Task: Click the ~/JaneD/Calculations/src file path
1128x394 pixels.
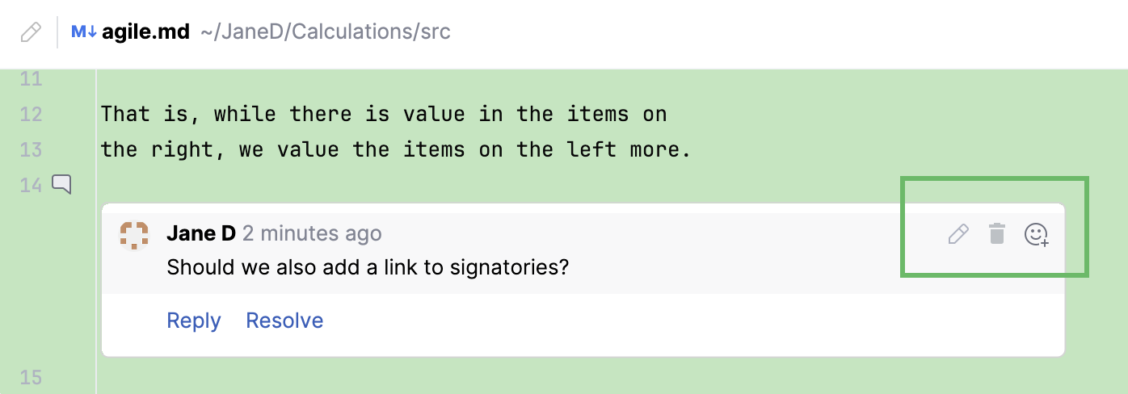Action: (x=325, y=32)
